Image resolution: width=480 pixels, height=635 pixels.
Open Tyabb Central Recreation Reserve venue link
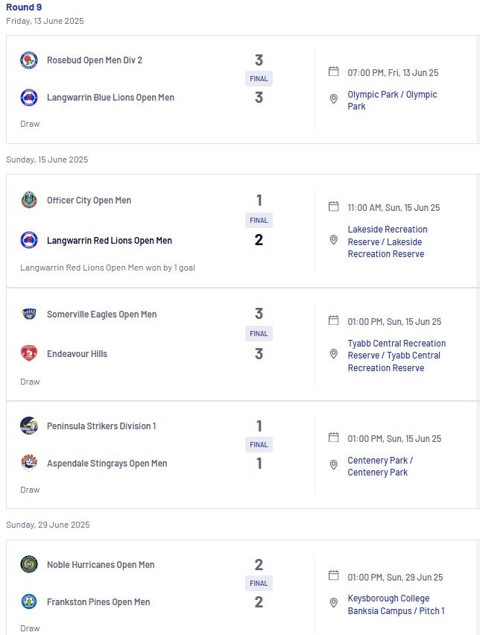(x=397, y=356)
